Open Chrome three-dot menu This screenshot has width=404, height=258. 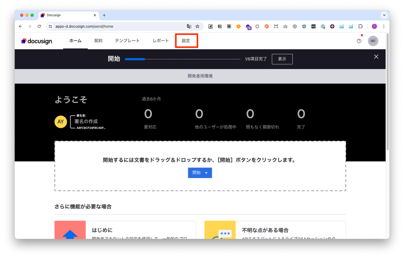pyautogui.click(x=384, y=26)
